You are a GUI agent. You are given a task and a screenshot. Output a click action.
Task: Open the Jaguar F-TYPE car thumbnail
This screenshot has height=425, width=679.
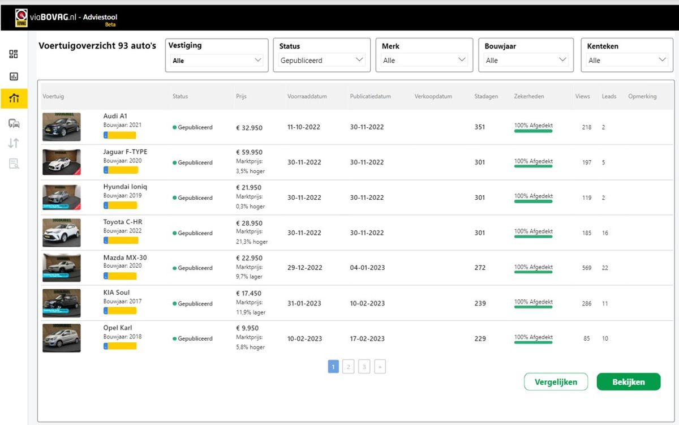coord(61,162)
